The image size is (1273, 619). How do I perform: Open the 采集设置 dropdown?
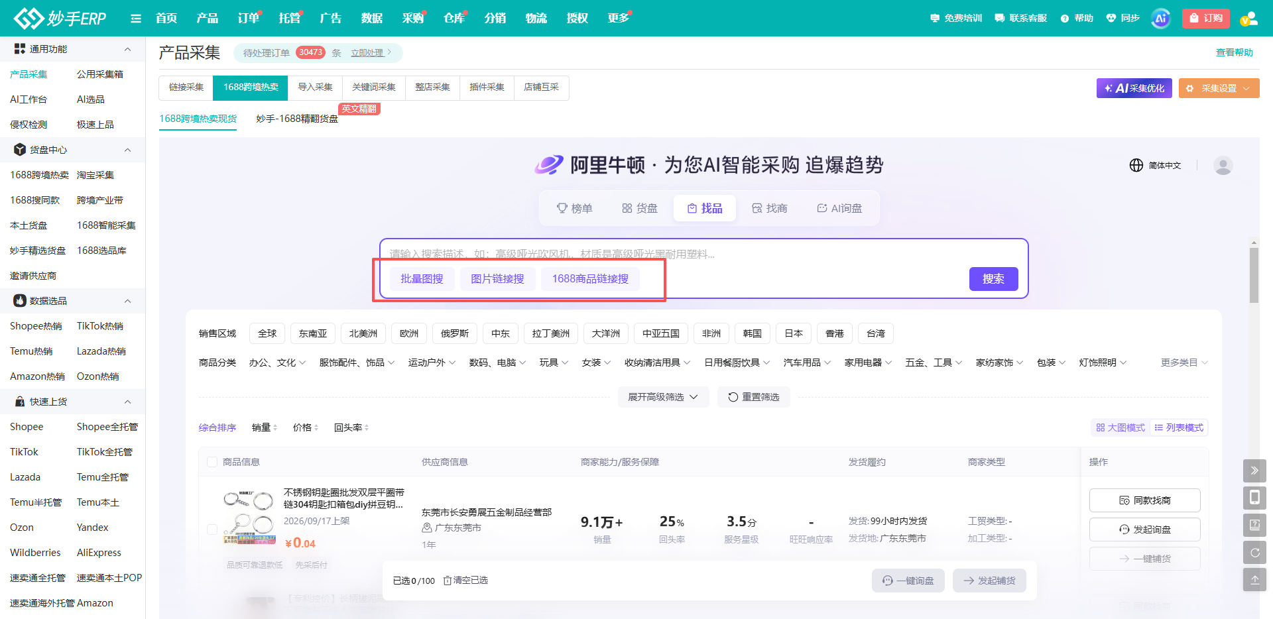pos(1219,88)
